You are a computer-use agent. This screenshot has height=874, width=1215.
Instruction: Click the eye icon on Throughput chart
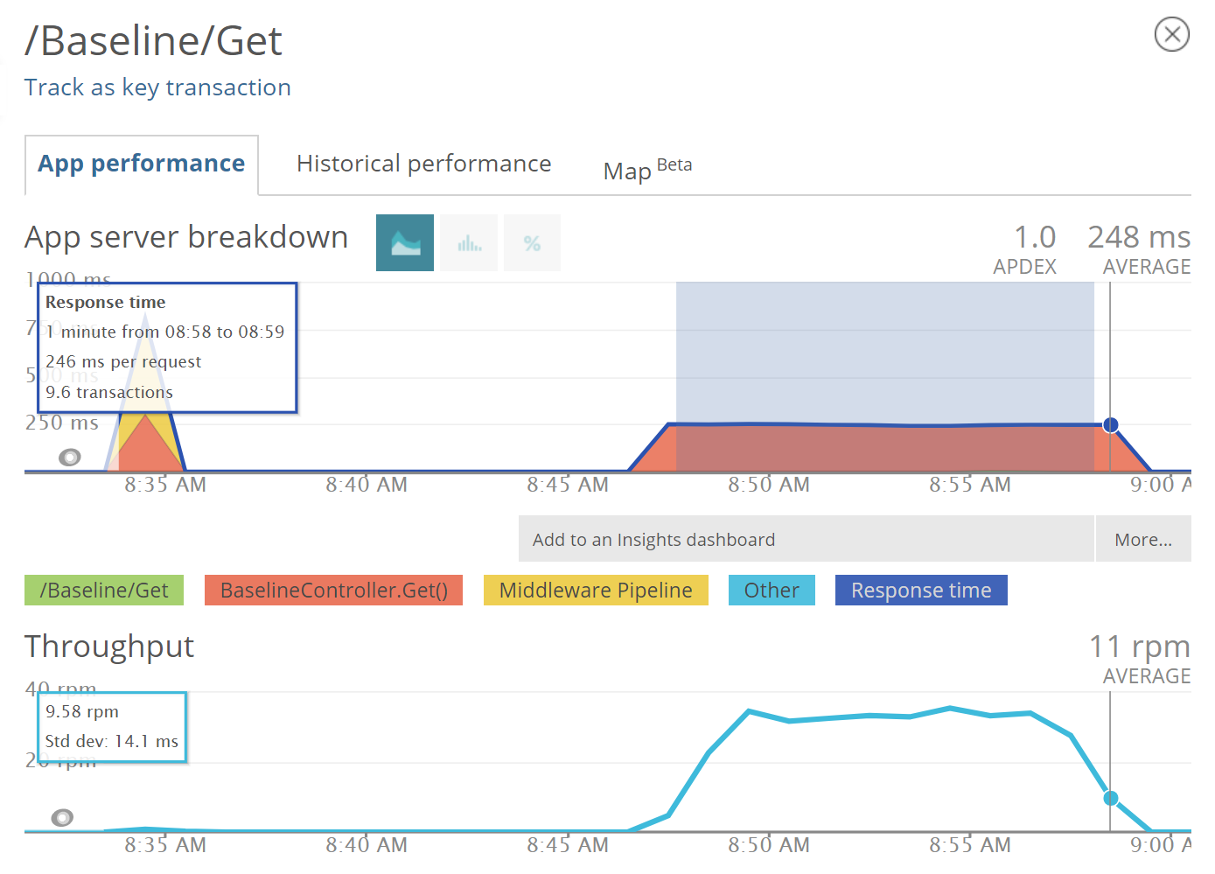[x=62, y=817]
